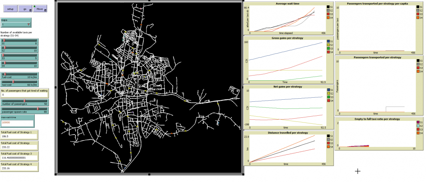Screen dimensions: 426x182
Task: Adjust the S1 taxi count slider
Action: coord(19,41)
